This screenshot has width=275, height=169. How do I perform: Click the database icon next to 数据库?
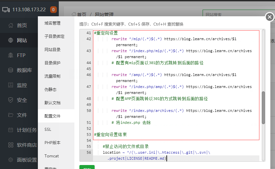[x=11, y=70]
